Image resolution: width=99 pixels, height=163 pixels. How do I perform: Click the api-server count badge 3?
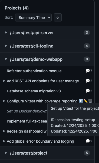(87, 33)
